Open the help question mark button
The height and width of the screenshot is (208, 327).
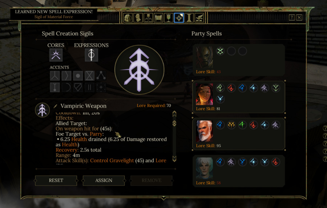292,17
